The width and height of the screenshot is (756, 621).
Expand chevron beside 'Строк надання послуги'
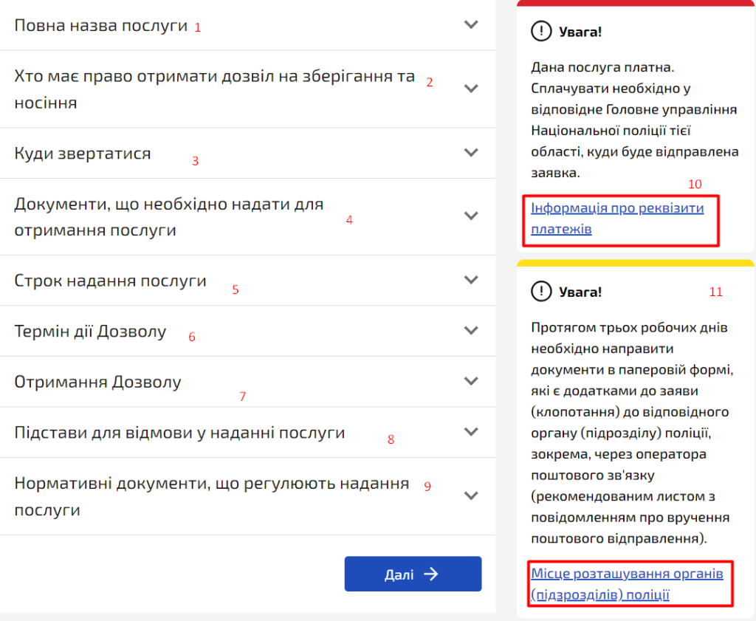click(x=471, y=281)
